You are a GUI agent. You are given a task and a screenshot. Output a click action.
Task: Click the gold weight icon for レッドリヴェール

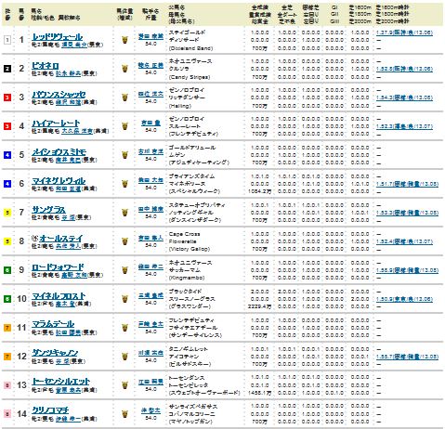coord(124,40)
